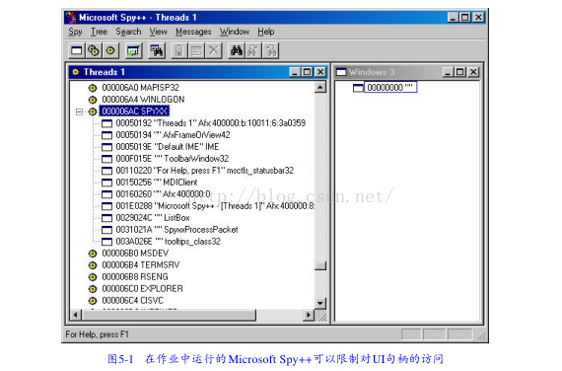
Task: Click thread icon beside 000006C0 EXPLORER
Action: (x=93, y=289)
